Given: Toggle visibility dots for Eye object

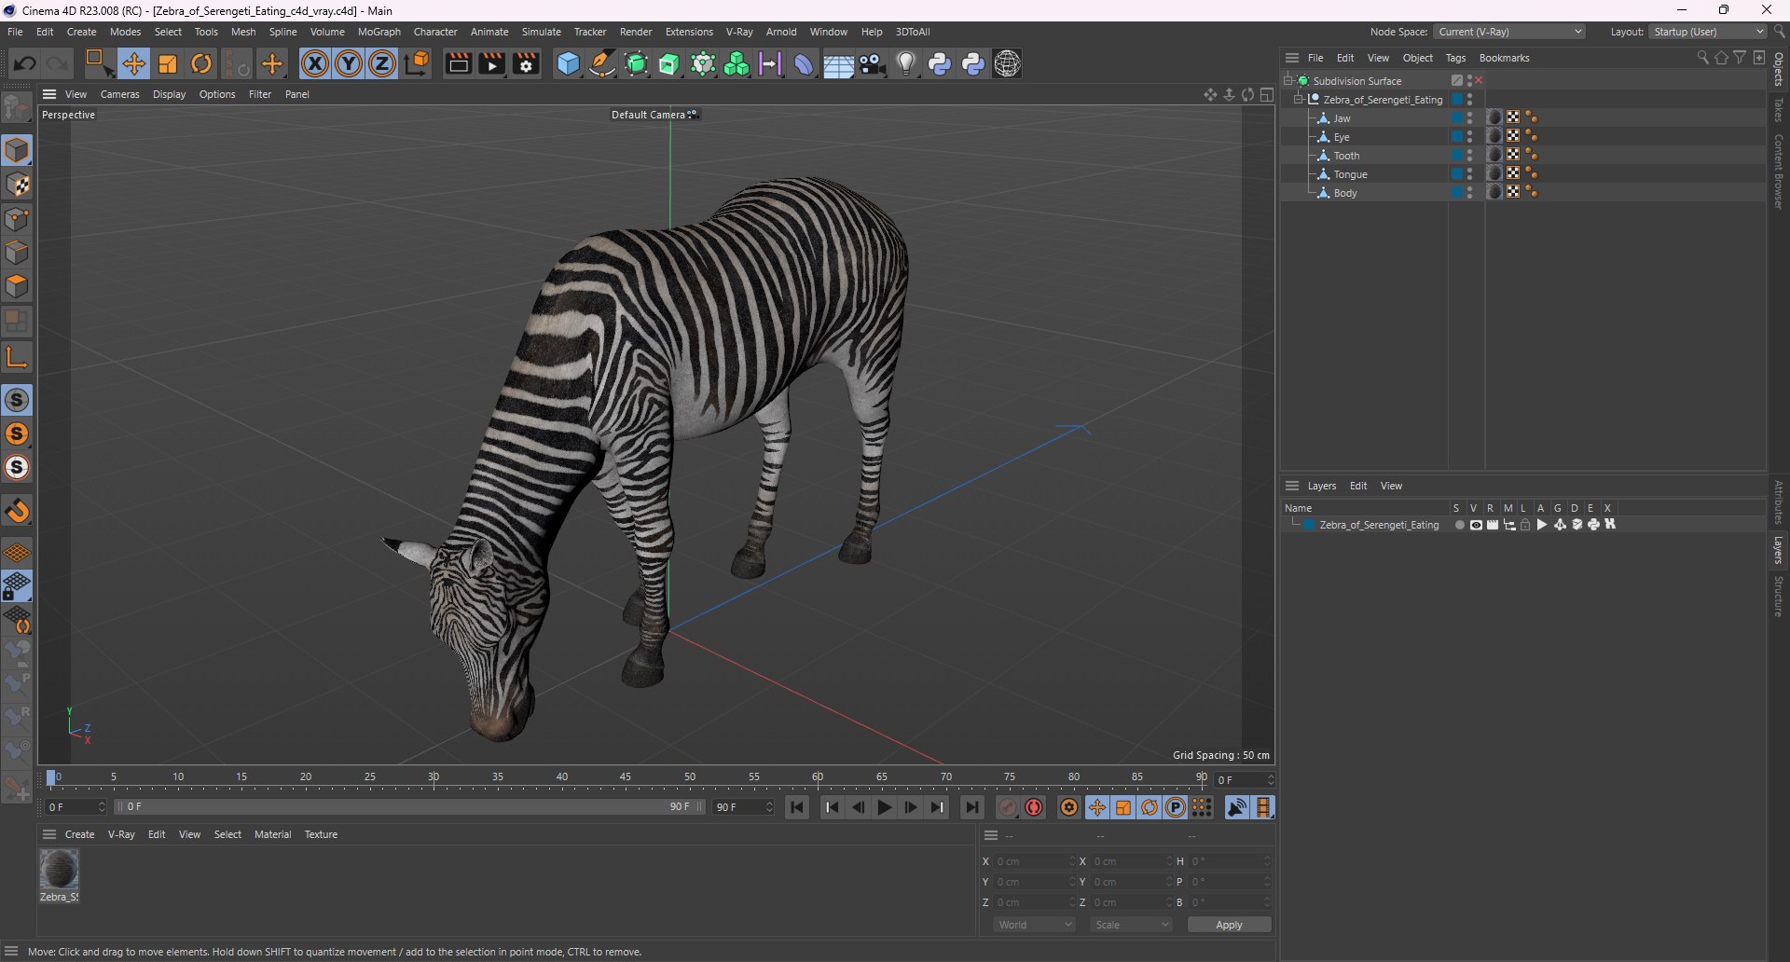Looking at the screenshot, I should click(x=1470, y=137).
